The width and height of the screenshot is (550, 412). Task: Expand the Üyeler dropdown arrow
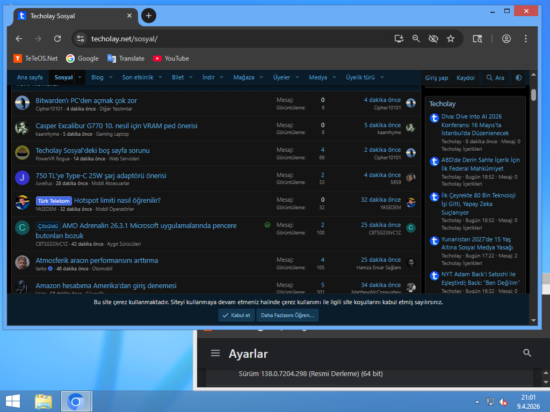point(297,77)
